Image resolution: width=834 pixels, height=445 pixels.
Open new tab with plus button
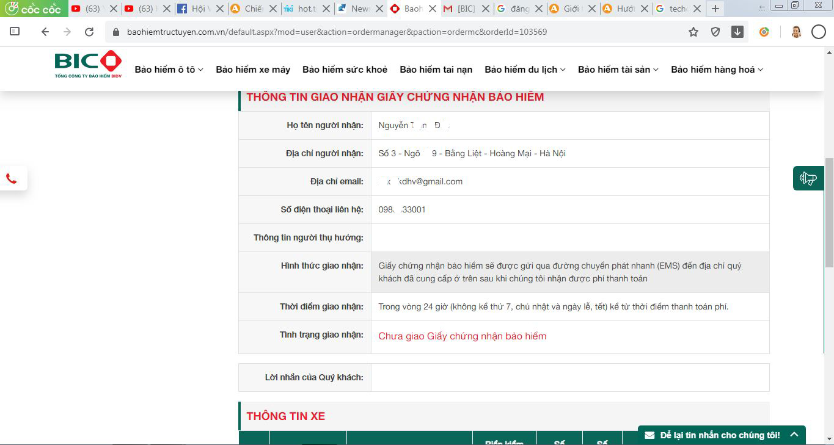(x=715, y=9)
